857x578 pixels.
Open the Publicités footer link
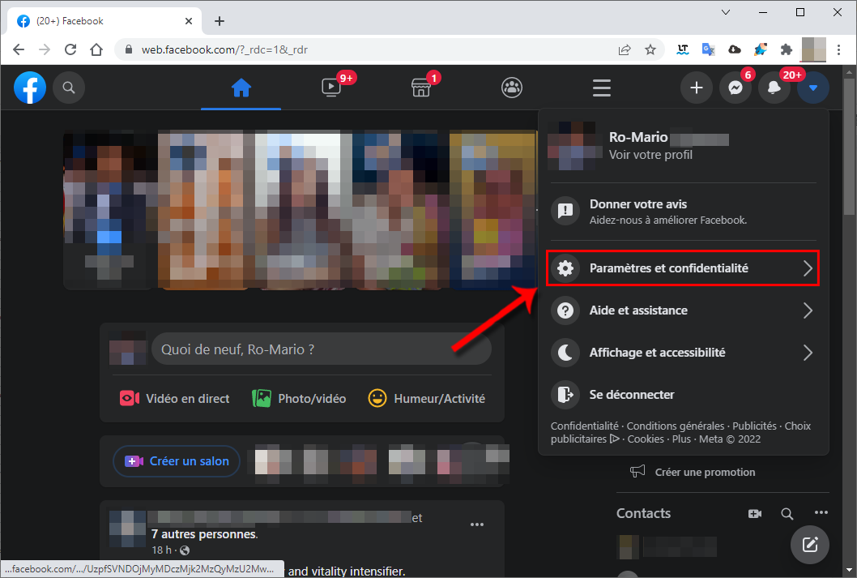(x=754, y=426)
